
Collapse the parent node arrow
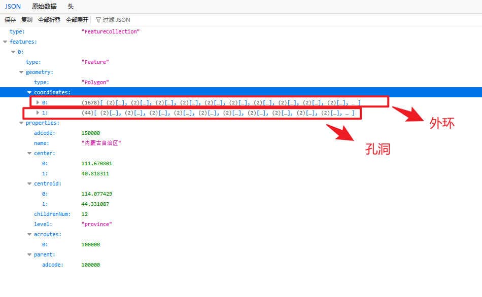pos(29,254)
